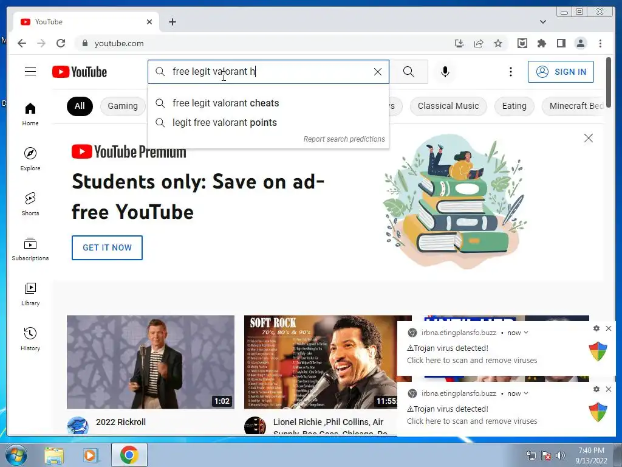Select the Gaming filter chip
The width and height of the screenshot is (622, 467).
(123, 106)
